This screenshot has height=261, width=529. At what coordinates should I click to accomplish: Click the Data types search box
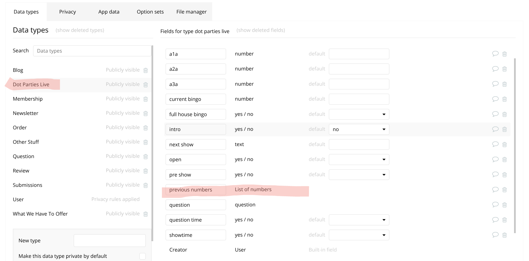pos(92,51)
